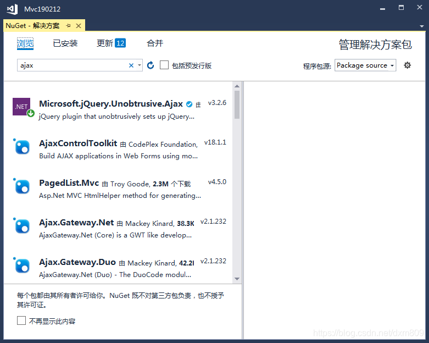Open the Package source dropdown
Screen dimensions: 429x343
pos(365,65)
